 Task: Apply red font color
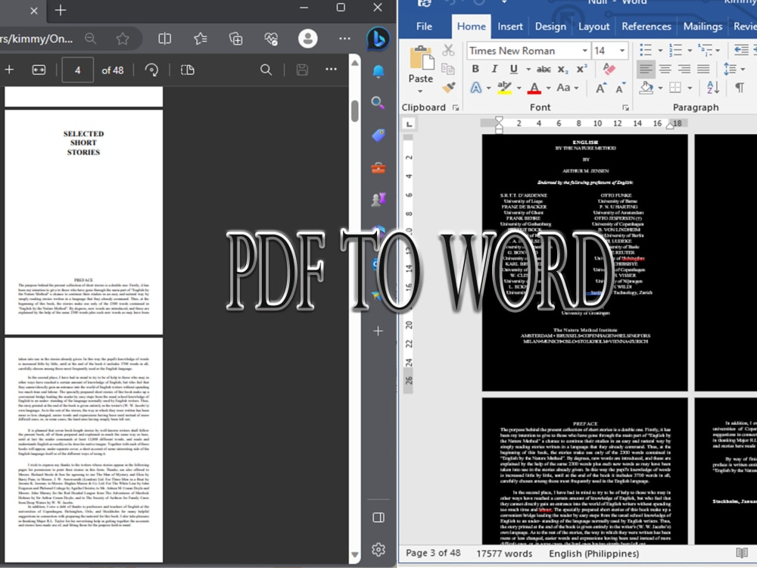point(534,88)
